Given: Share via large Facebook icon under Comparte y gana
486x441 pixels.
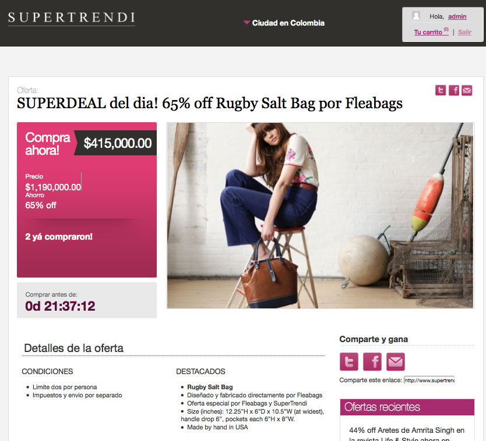Looking at the screenshot, I should coord(372,361).
